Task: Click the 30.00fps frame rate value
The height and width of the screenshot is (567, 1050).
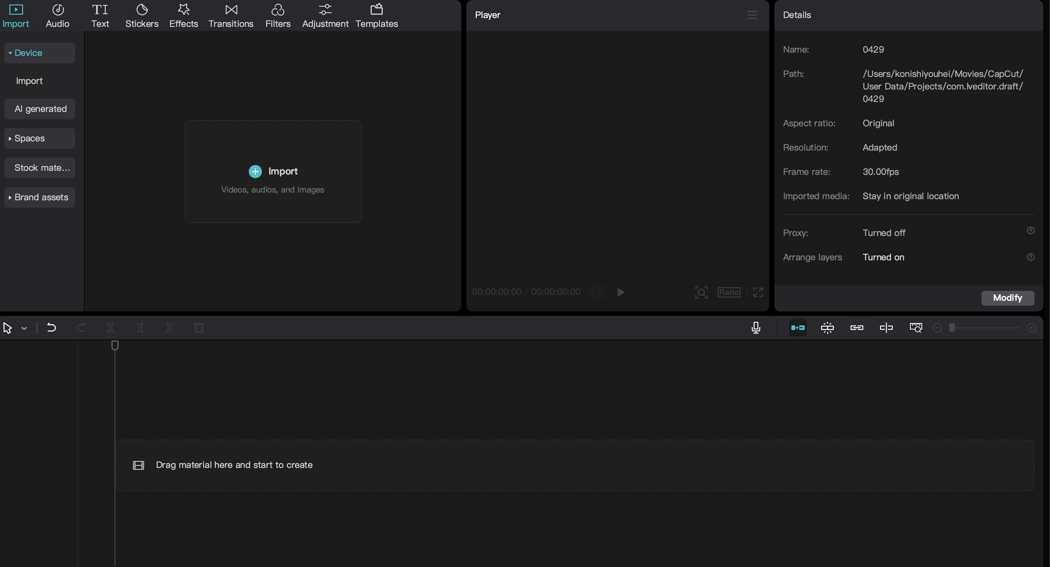Action: 881,172
